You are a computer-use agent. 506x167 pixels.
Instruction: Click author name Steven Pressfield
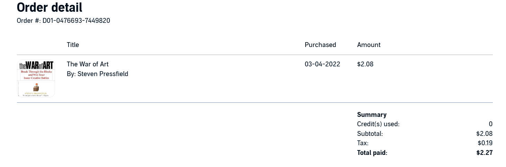coord(102,74)
